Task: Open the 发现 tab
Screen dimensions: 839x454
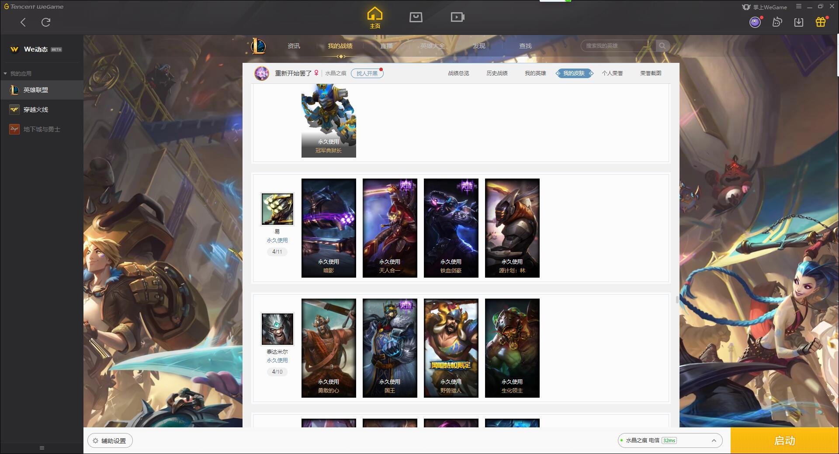Action: click(x=479, y=46)
